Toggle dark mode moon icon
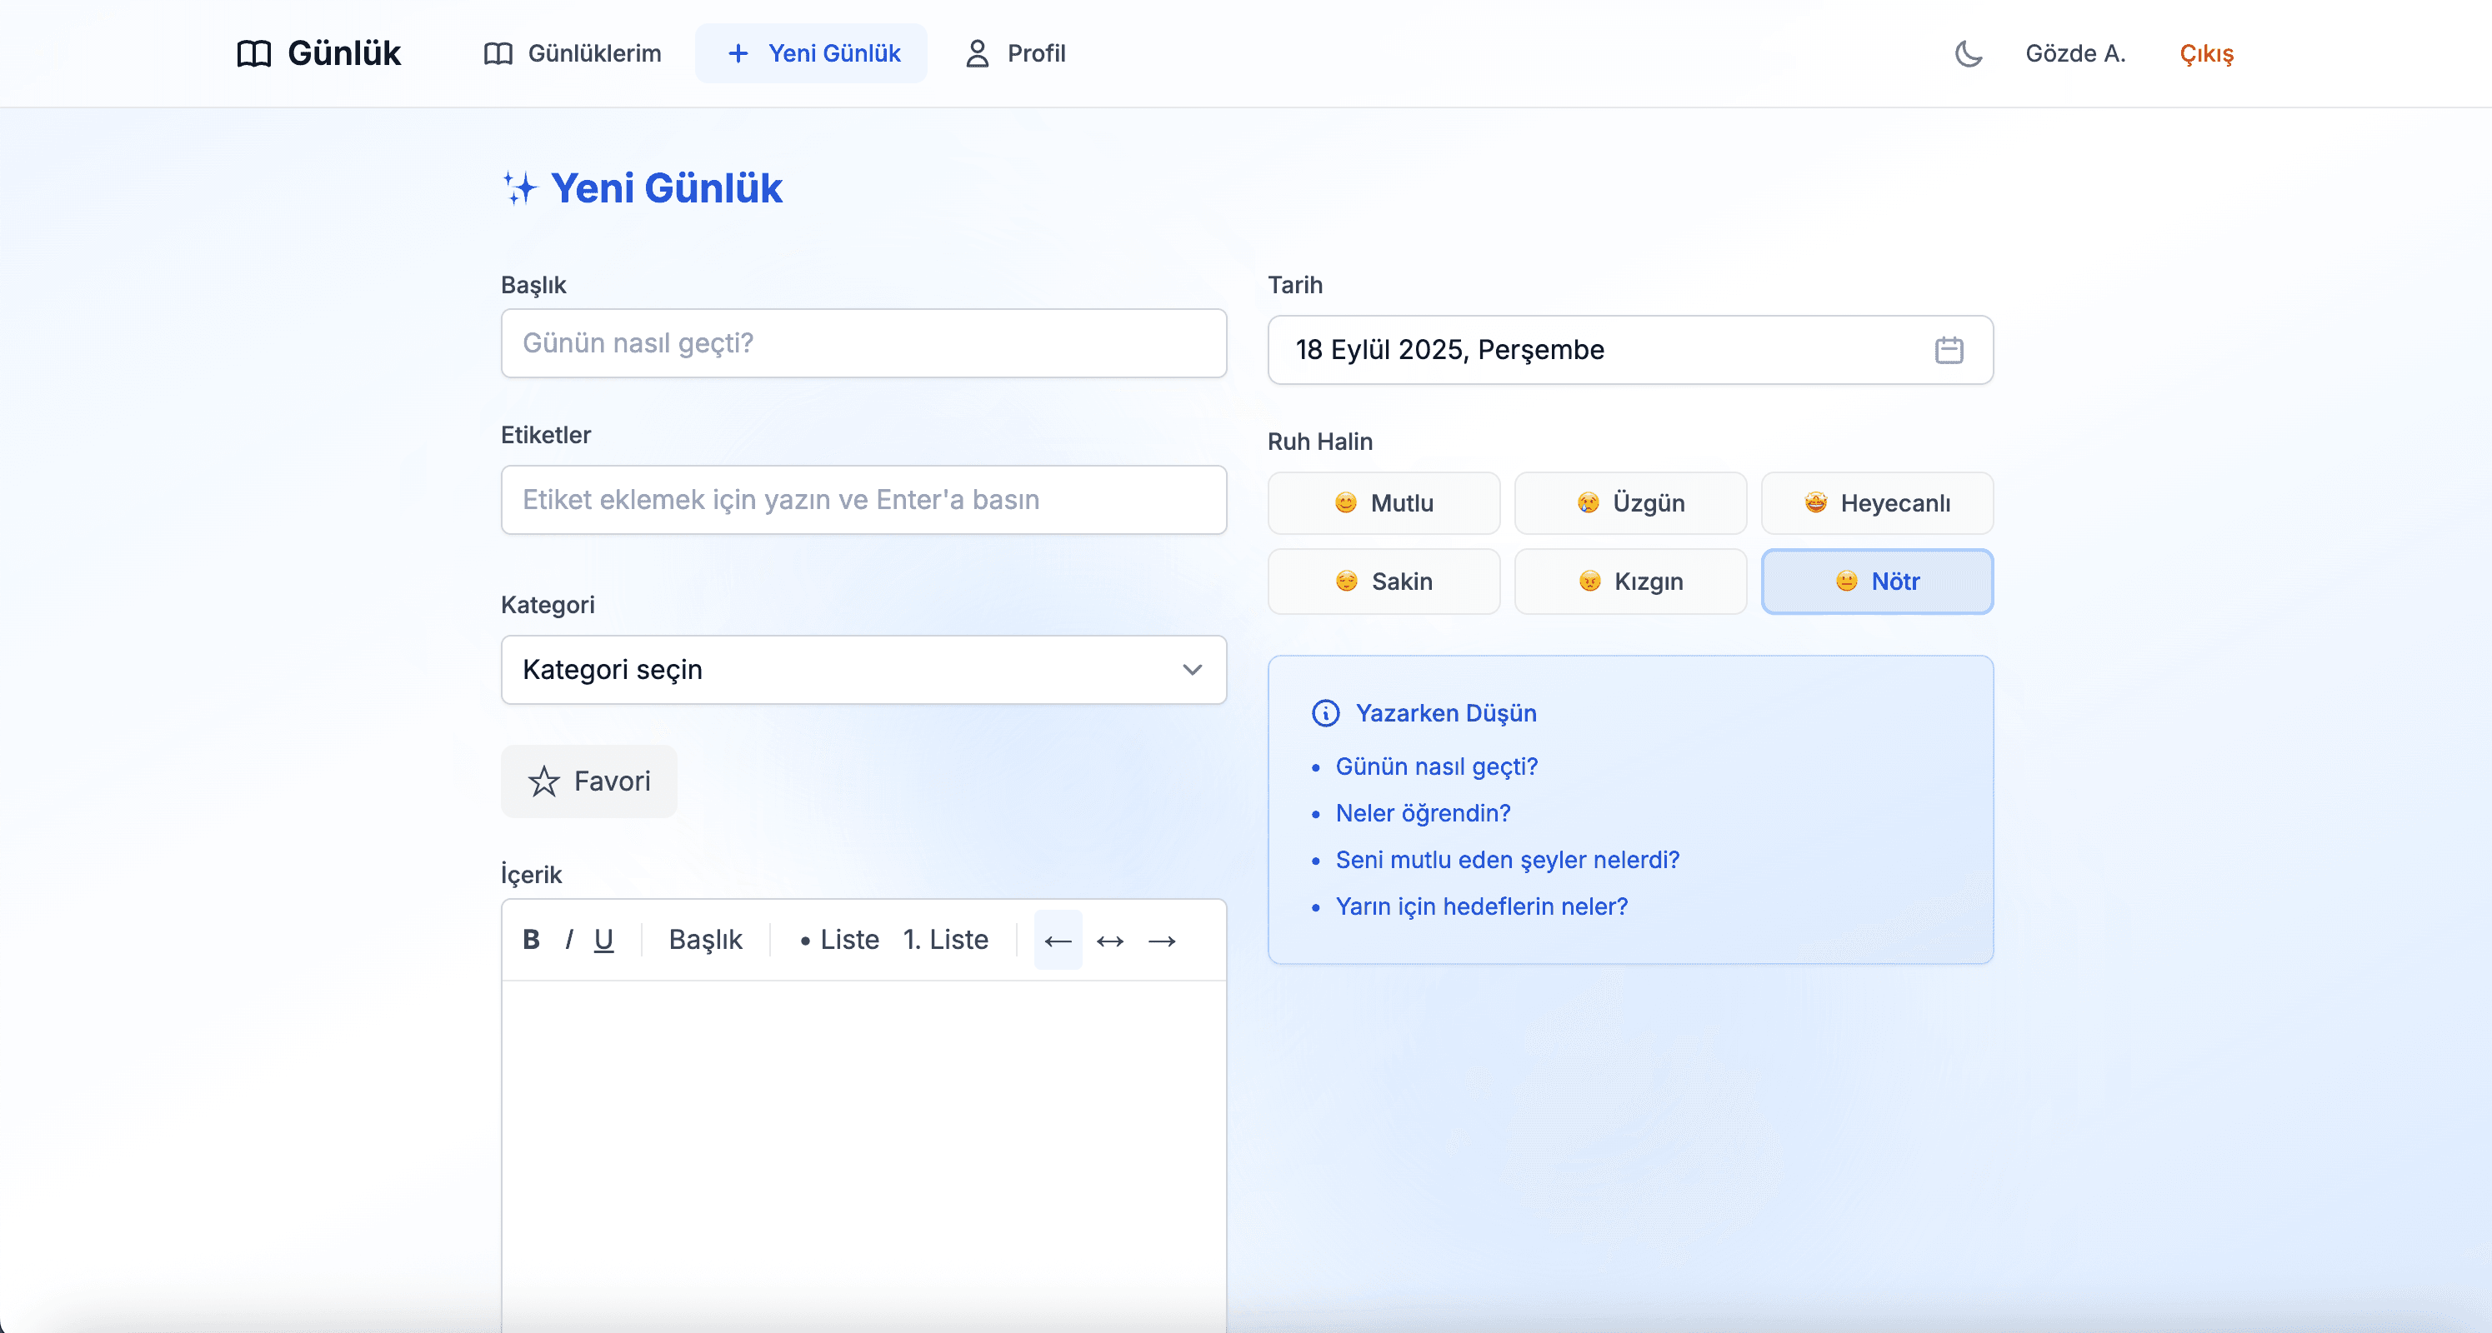The width and height of the screenshot is (2492, 1333). [1968, 53]
